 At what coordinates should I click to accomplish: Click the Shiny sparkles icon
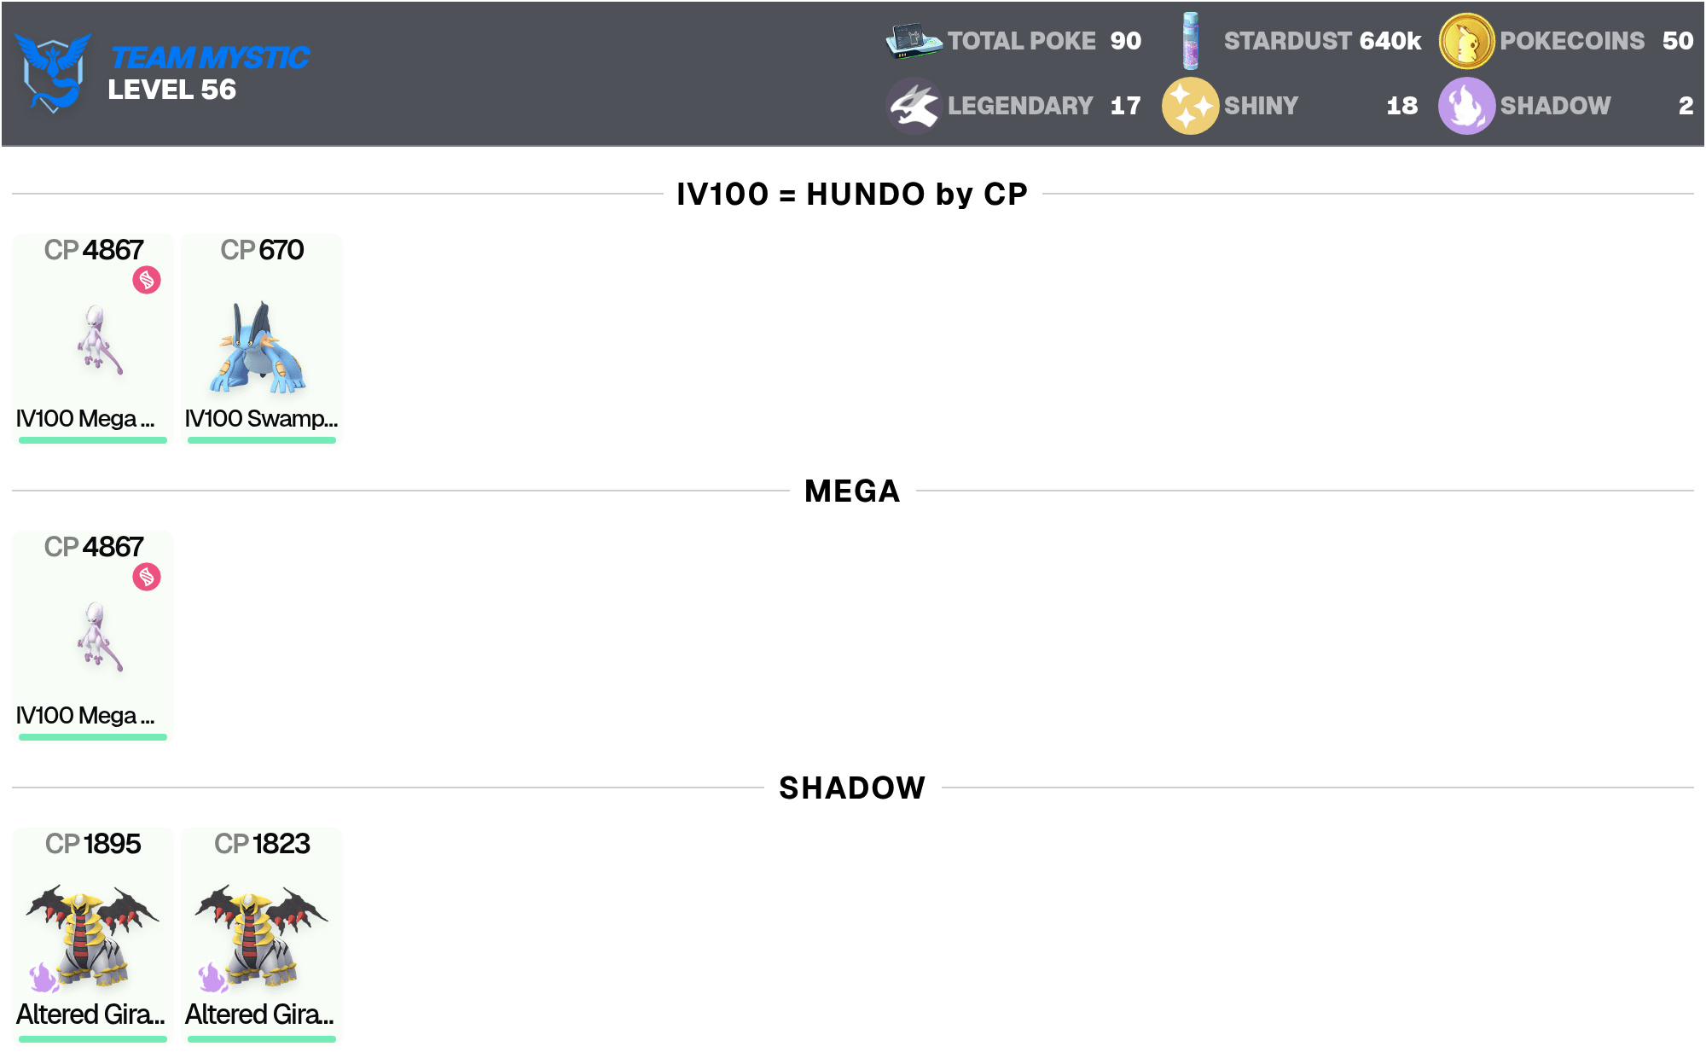coord(1190,106)
